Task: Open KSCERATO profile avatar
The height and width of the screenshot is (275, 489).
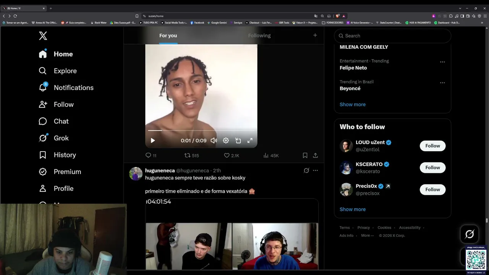Action: 346,168
